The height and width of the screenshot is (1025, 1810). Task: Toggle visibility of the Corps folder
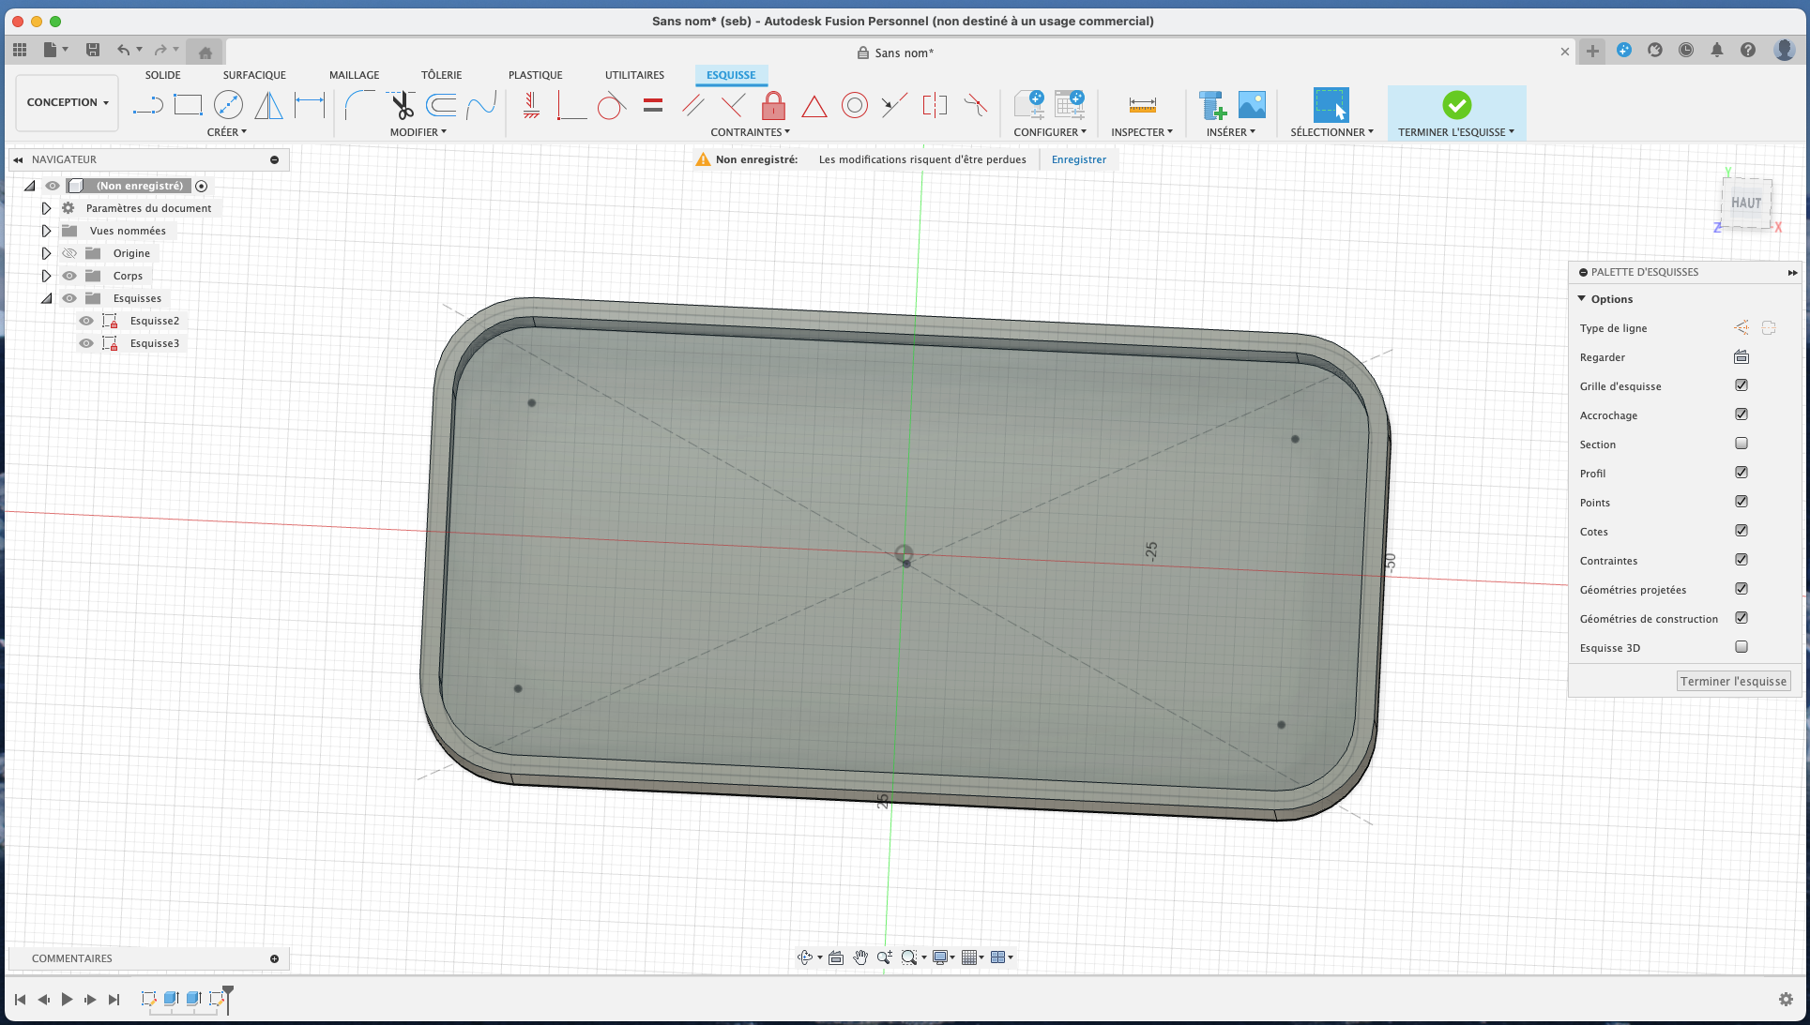69,276
